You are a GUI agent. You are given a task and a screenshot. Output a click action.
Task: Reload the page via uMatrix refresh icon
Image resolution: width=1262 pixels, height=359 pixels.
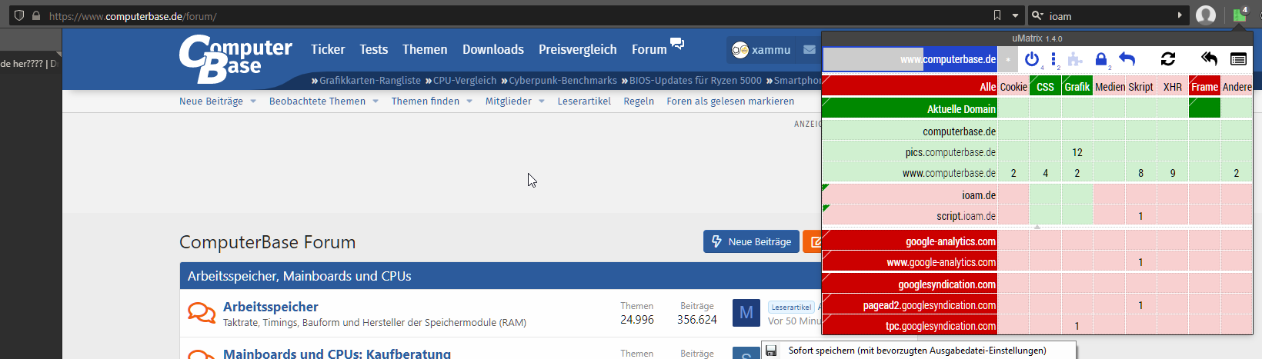1168,59
